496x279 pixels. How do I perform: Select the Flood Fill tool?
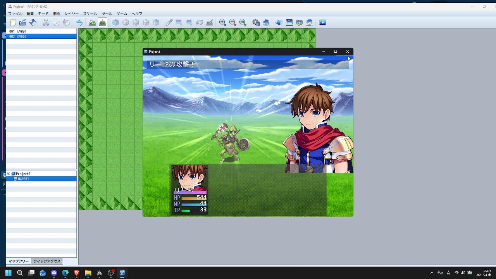[199, 22]
